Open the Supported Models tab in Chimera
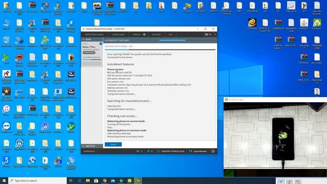 (x=95, y=35)
